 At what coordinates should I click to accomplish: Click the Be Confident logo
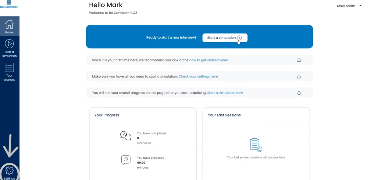(x=9, y=7)
